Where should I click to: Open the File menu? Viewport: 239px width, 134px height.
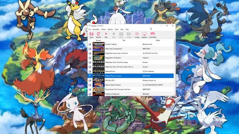(90, 29)
